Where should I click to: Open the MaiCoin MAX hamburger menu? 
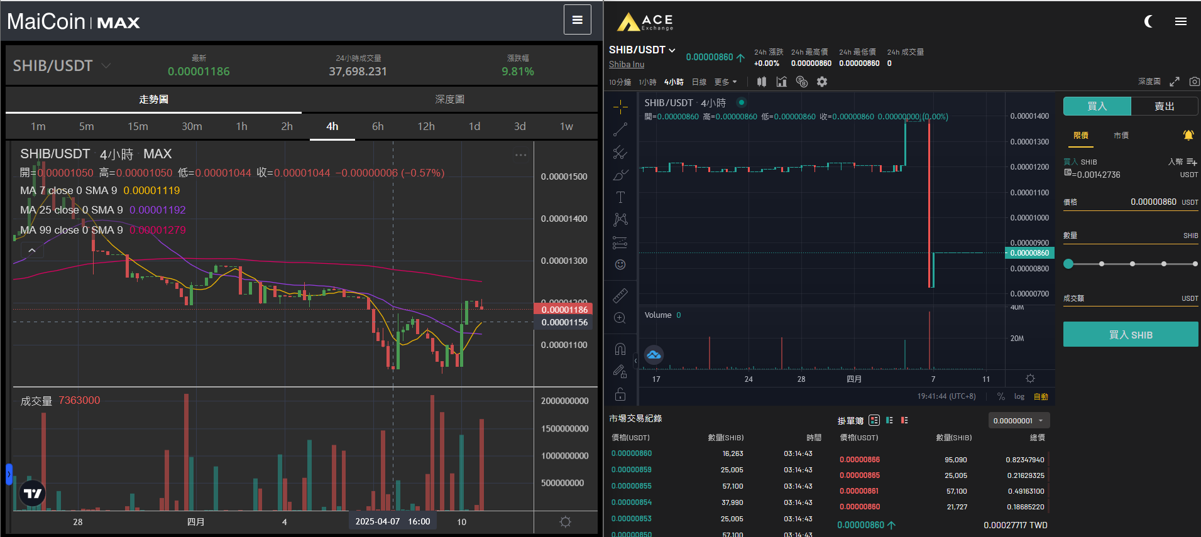coord(577,20)
